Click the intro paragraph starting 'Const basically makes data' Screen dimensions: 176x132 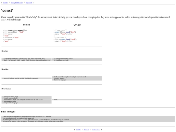[x=85, y=18]
